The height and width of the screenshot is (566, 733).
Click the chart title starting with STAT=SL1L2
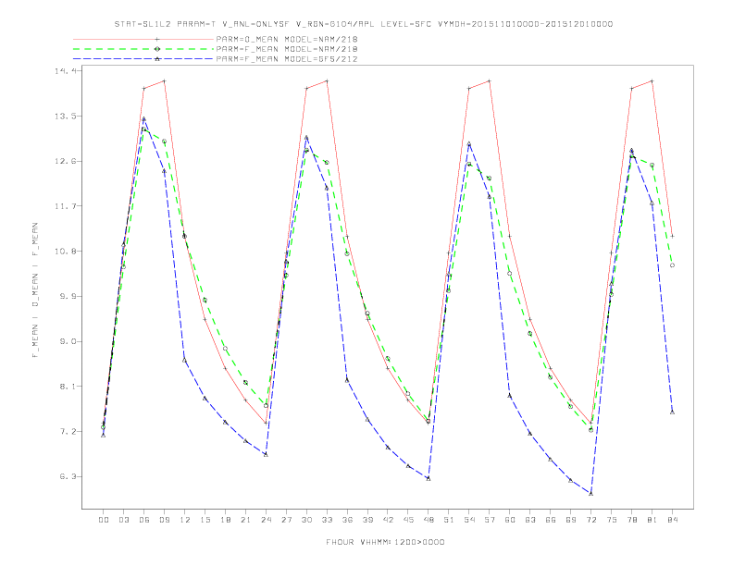[363, 24]
